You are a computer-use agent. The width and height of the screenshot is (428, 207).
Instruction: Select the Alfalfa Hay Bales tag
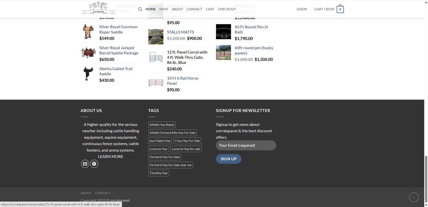coord(162,125)
